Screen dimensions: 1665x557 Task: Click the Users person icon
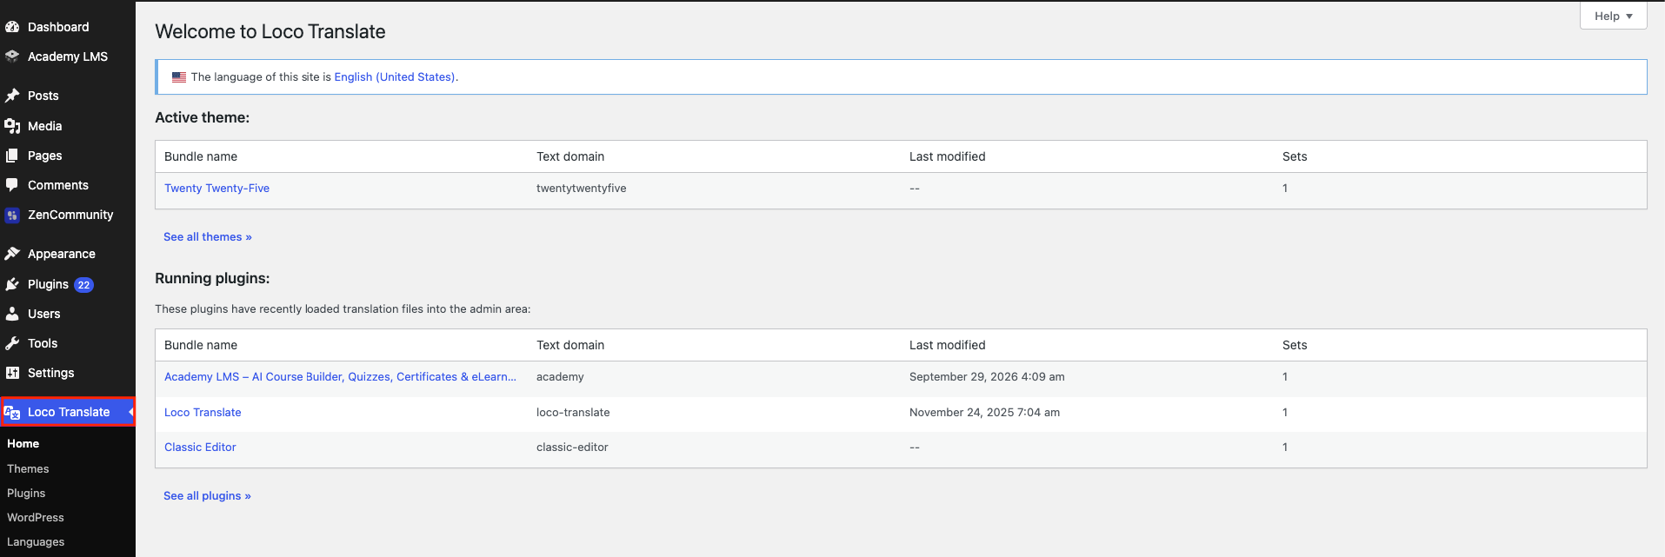tap(12, 314)
